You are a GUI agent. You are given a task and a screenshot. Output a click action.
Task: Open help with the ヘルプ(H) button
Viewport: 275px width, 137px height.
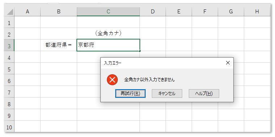pos(204,94)
